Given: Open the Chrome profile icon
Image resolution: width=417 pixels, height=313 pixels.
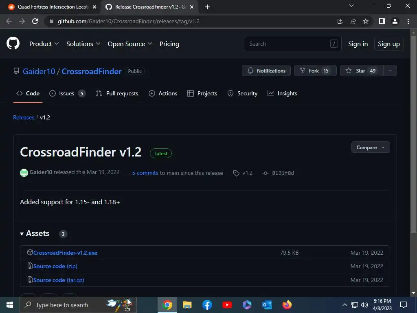Looking at the screenshot, I should pyautogui.click(x=395, y=21).
